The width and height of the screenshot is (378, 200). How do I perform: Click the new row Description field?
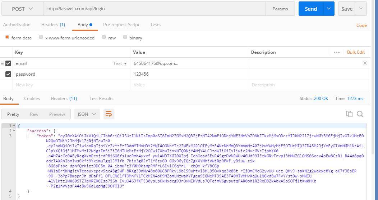(x=309, y=85)
